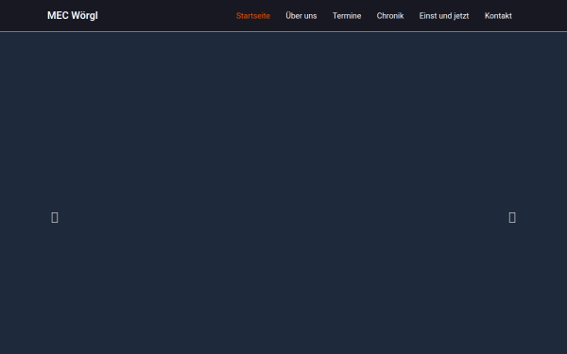This screenshot has height=354, width=567.
Task: Show the previous slide with left arrow
Action: [55, 217]
